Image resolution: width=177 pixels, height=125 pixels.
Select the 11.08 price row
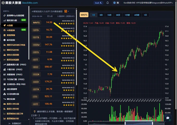tap(53, 52)
